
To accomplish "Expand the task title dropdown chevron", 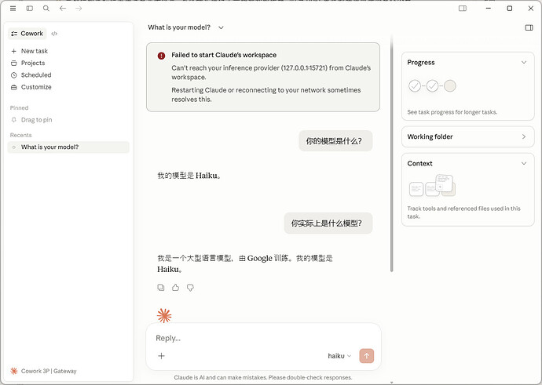I will click(x=221, y=27).
